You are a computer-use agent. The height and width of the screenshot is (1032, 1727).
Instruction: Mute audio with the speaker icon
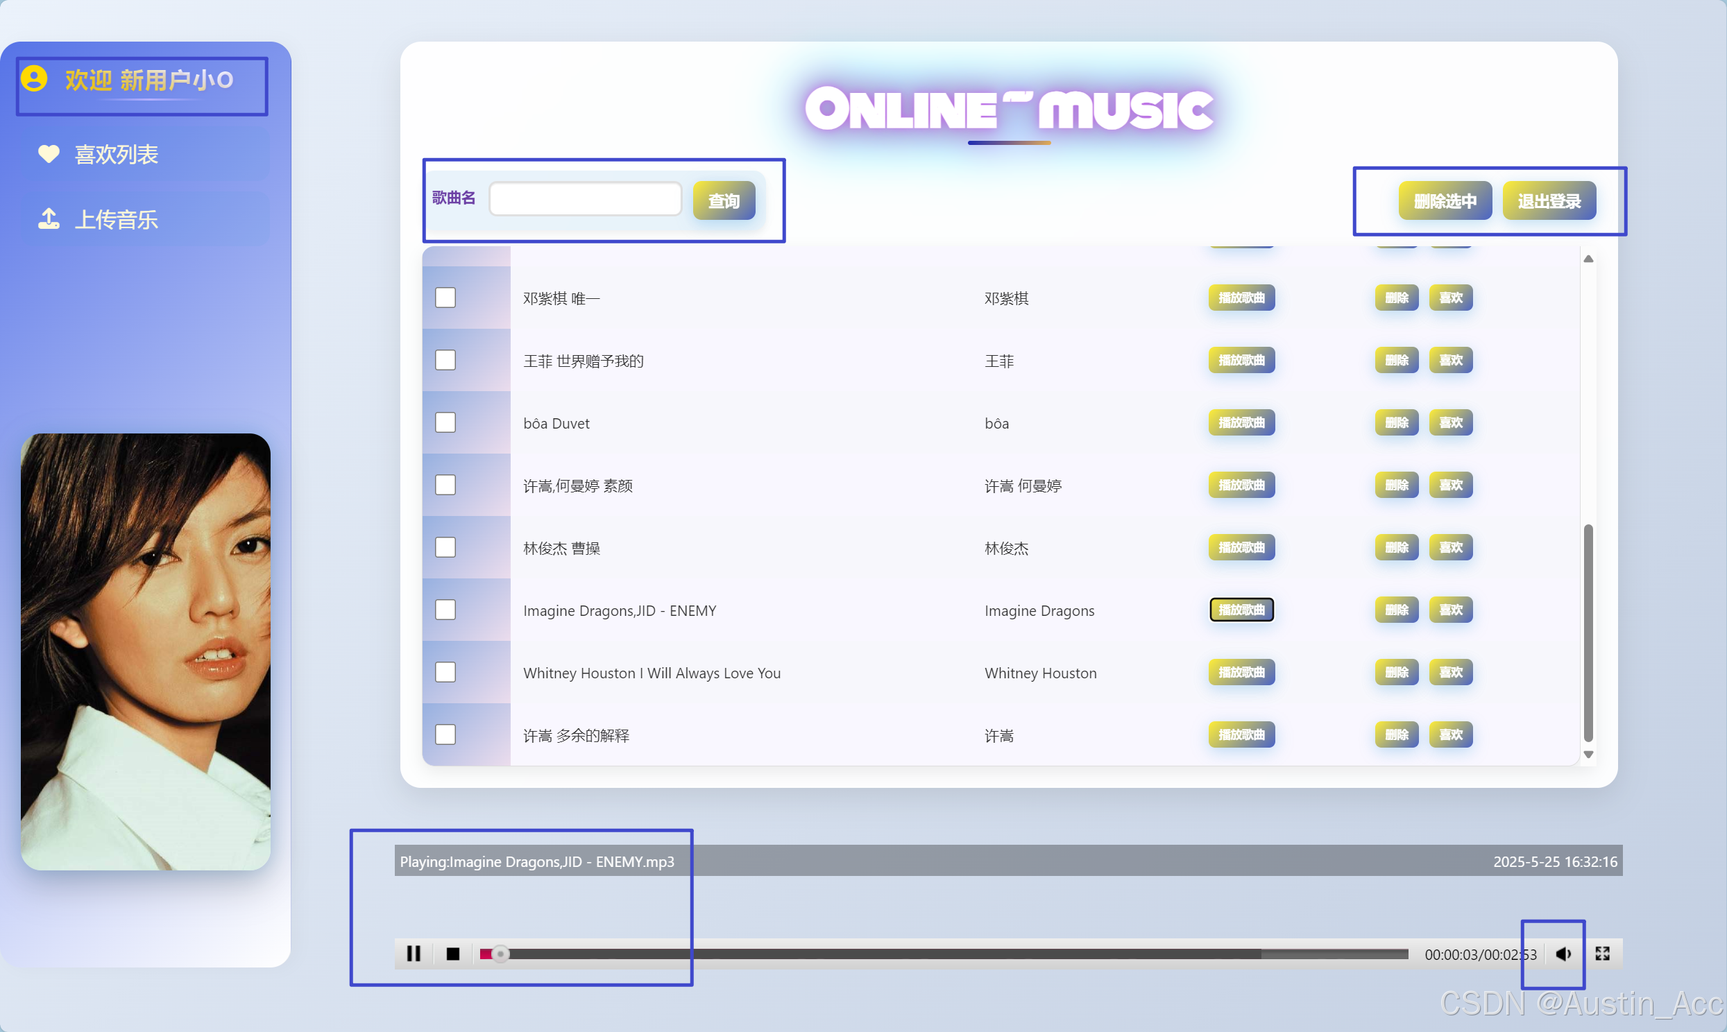coord(1563,954)
